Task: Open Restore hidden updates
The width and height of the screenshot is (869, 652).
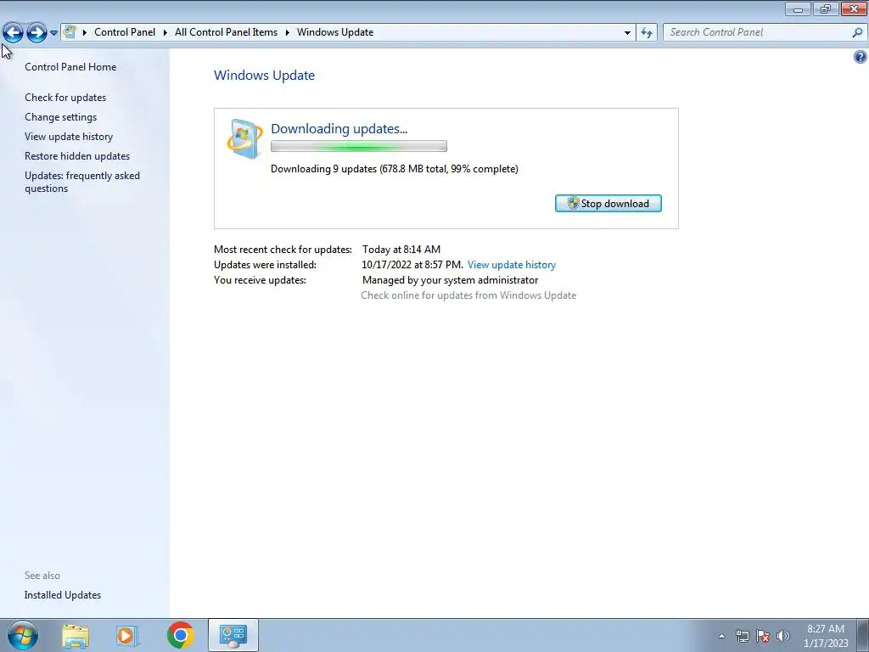Action: [77, 156]
